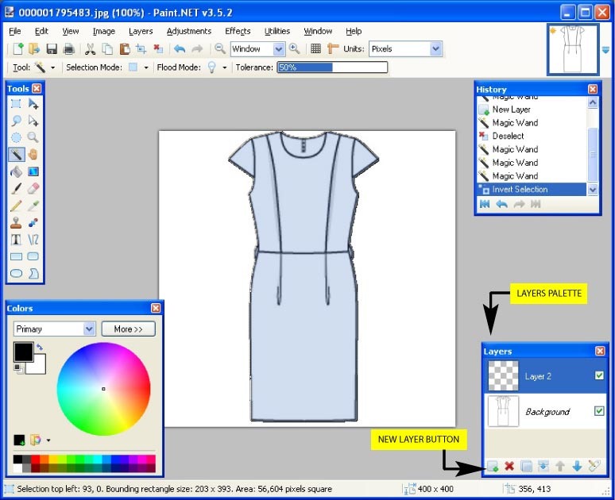Toggle Background layer visibility checkbox
Viewport: 615px width, 500px height.
click(599, 411)
